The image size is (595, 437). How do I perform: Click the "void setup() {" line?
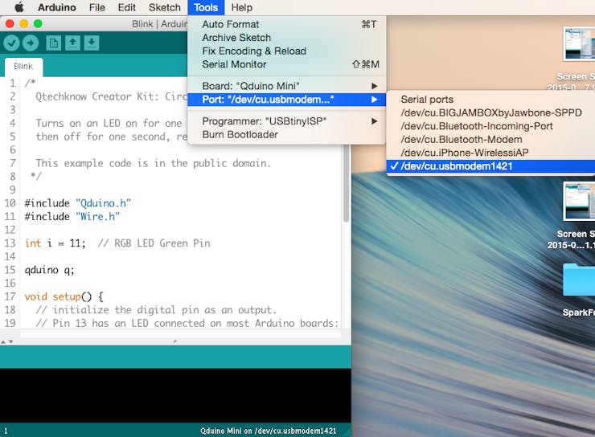coord(64,296)
